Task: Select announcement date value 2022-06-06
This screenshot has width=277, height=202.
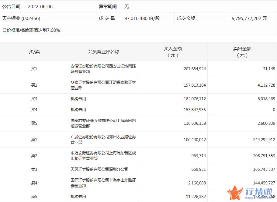Action: click(x=40, y=6)
